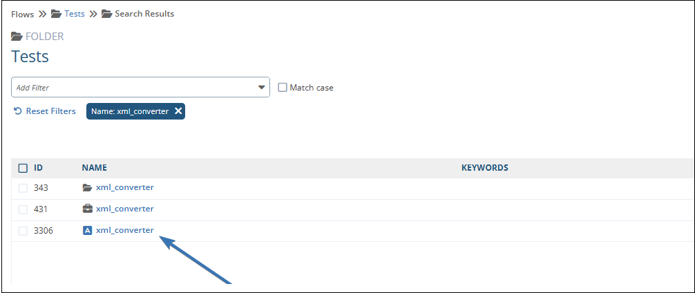The height and width of the screenshot is (293, 695).
Task: Click the folder icon in row 343
Action: pyautogui.click(x=87, y=187)
